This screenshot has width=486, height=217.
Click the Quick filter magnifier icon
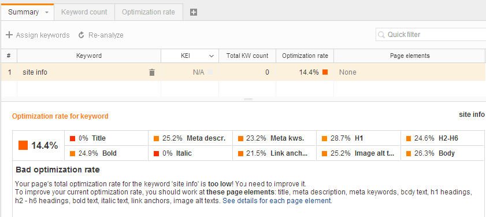click(x=381, y=35)
